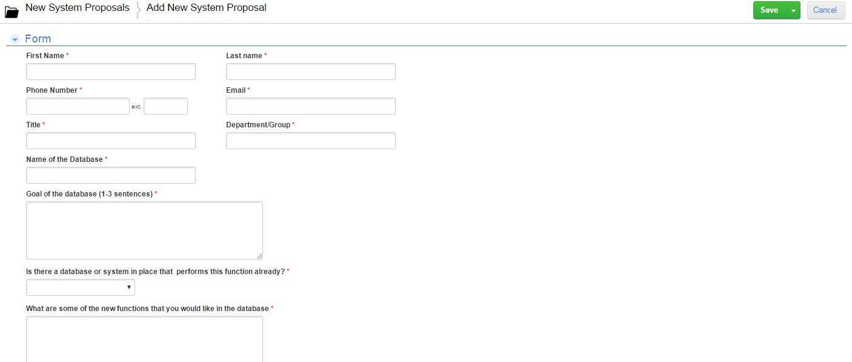Open the existing database or system dropdown
Viewport: 852px width, 362px height.
coord(81,287)
